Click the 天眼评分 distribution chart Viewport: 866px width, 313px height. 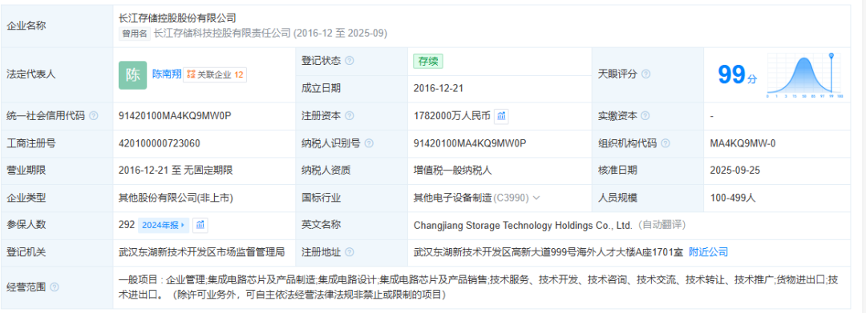[805, 76]
